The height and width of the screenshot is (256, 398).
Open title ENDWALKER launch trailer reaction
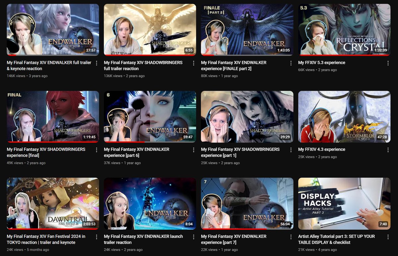(x=143, y=239)
